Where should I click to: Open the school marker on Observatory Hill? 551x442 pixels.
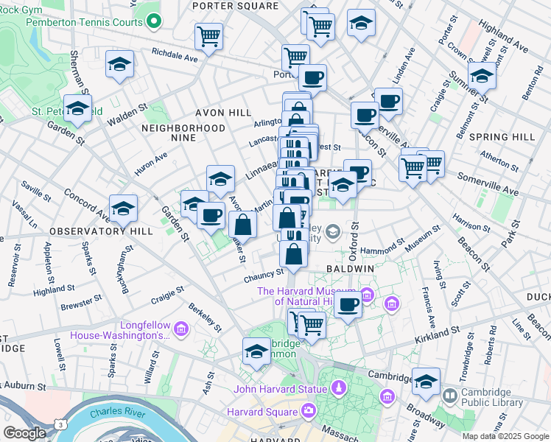click(x=123, y=208)
